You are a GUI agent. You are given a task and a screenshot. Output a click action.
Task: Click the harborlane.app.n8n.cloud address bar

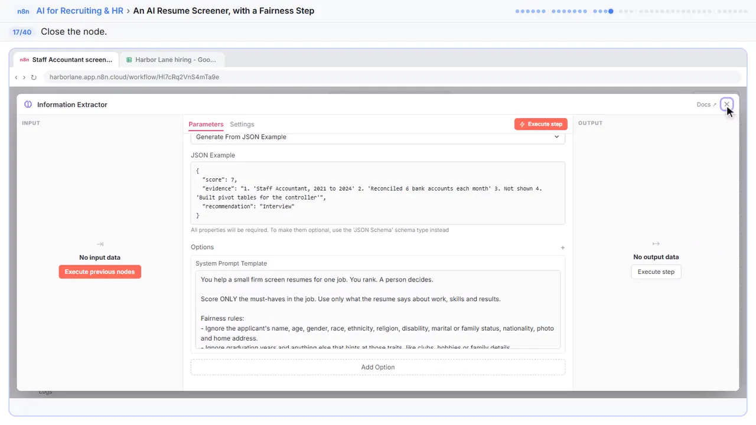pyautogui.click(x=392, y=77)
